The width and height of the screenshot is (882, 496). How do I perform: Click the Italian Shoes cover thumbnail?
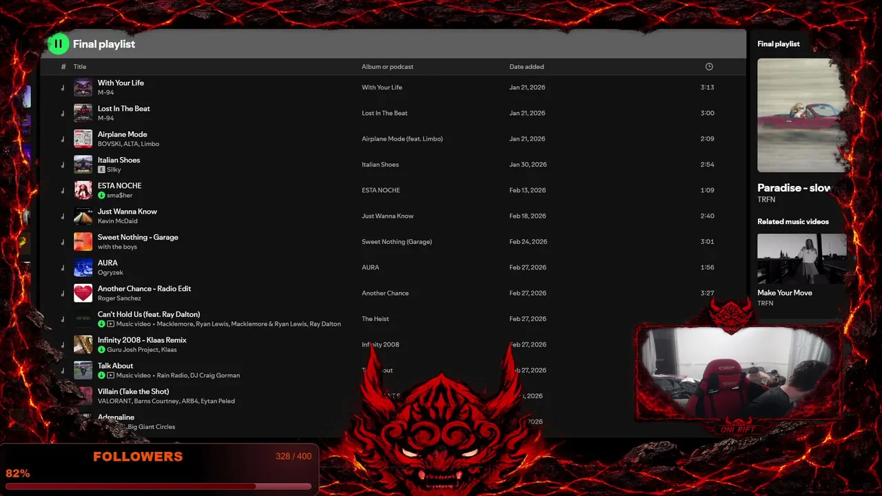[83, 165]
